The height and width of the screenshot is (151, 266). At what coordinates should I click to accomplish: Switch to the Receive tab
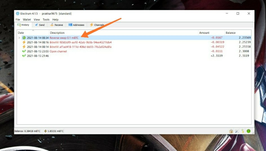coord(57,25)
